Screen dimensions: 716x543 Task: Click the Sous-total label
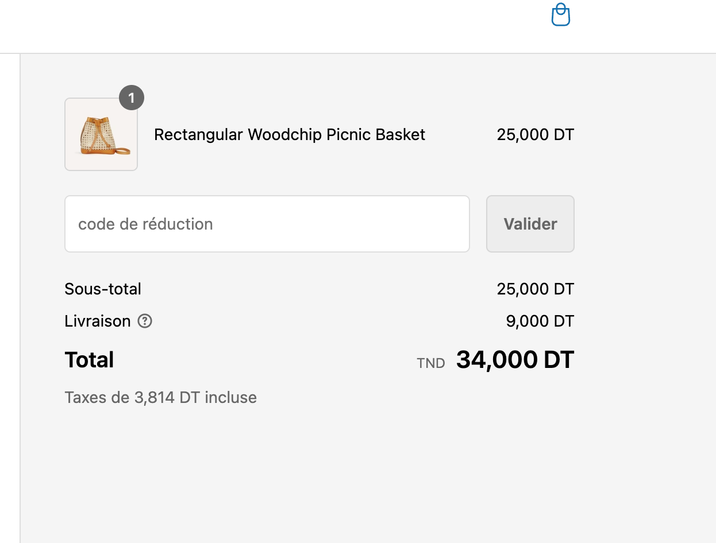[103, 289]
